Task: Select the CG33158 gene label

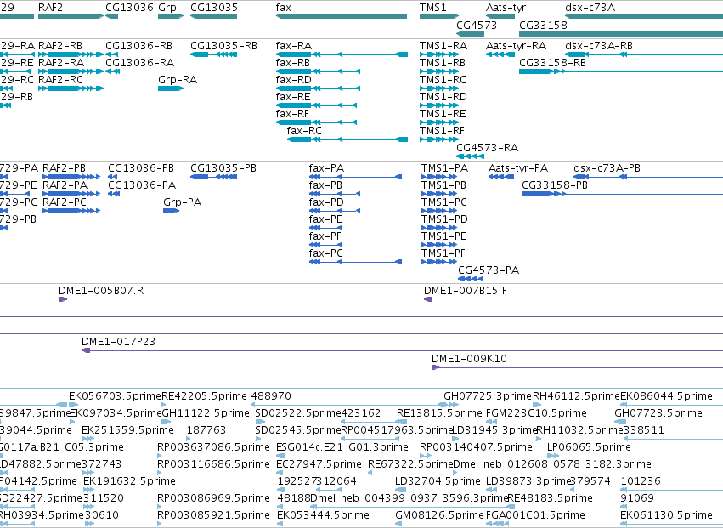Action: pyautogui.click(x=543, y=25)
